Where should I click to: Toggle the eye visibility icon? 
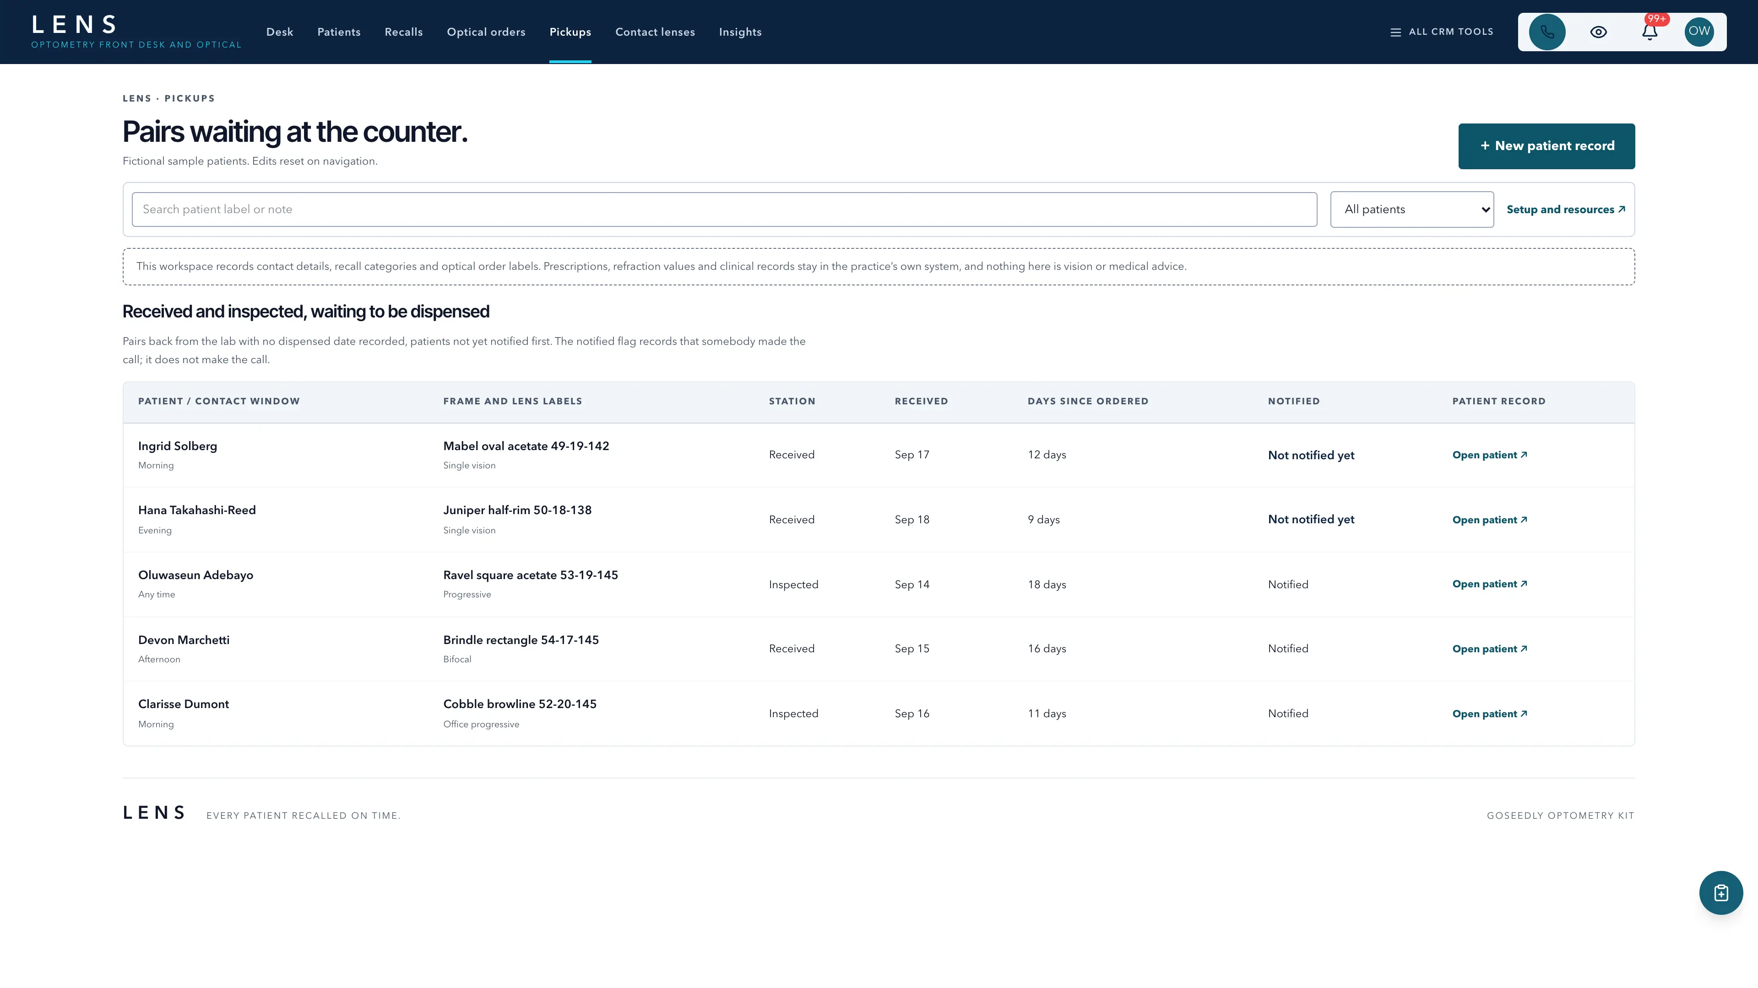(x=1598, y=32)
